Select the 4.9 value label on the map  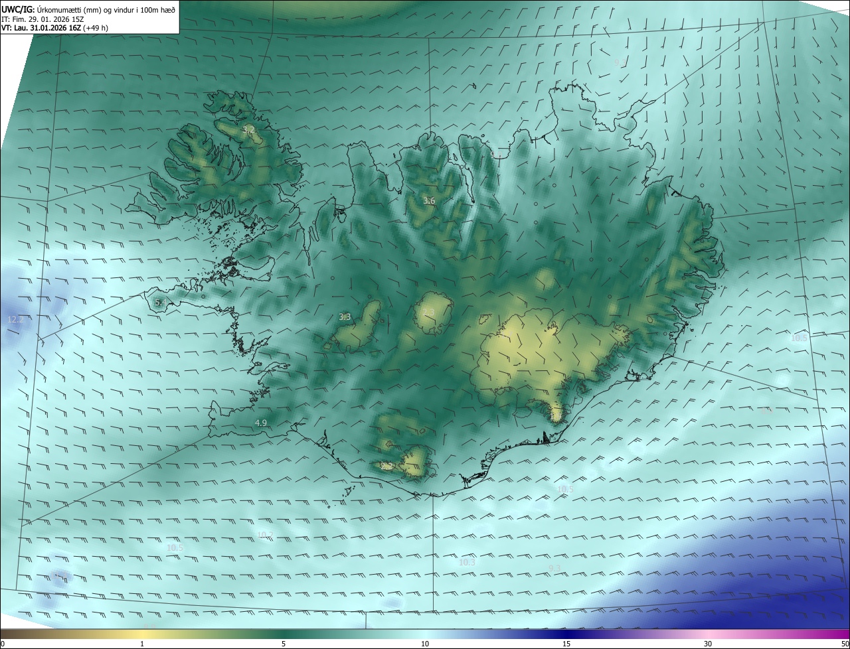click(x=261, y=423)
